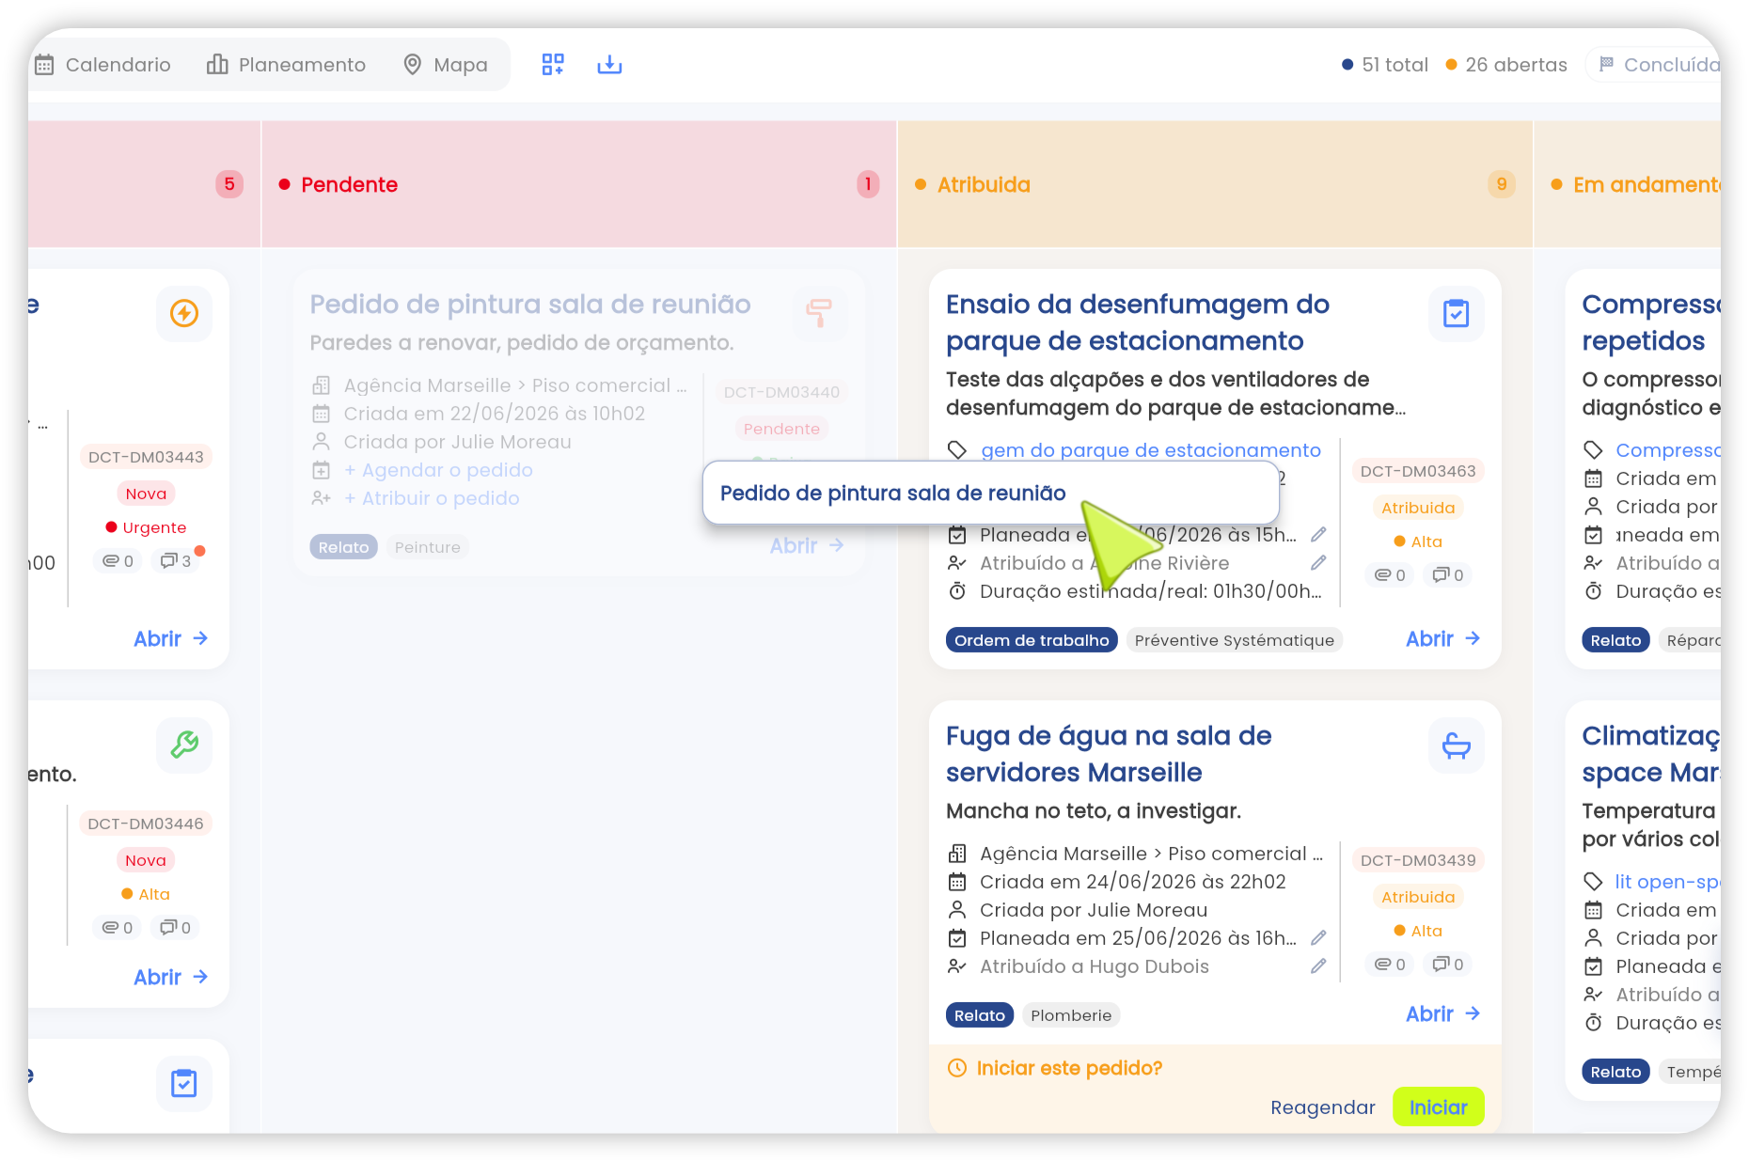Image resolution: width=1749 pixels, height=1162 pixels.
Task: Click the reference DCT-DM03463
Action: (x=1418, y=471)
